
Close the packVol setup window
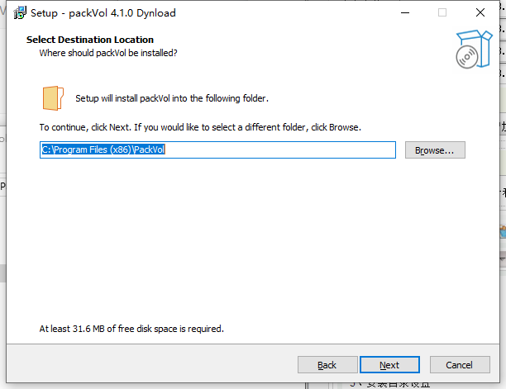(x=480, y=13)
